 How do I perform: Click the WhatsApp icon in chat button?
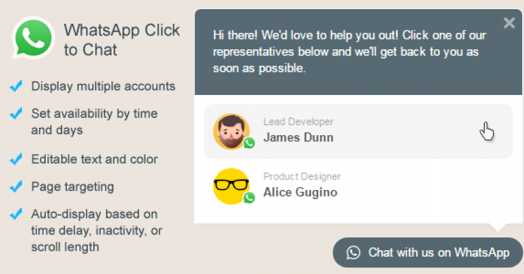tap(353, 253)
